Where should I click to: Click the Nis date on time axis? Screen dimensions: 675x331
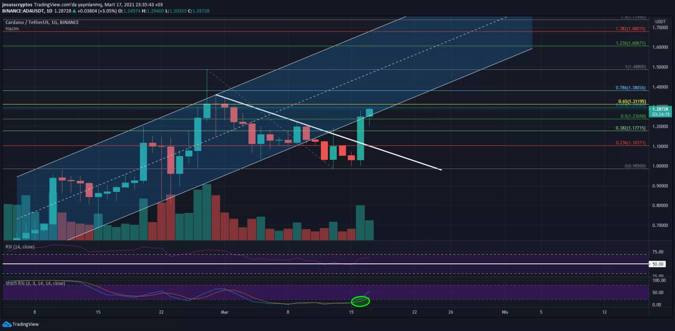point(505,312)
